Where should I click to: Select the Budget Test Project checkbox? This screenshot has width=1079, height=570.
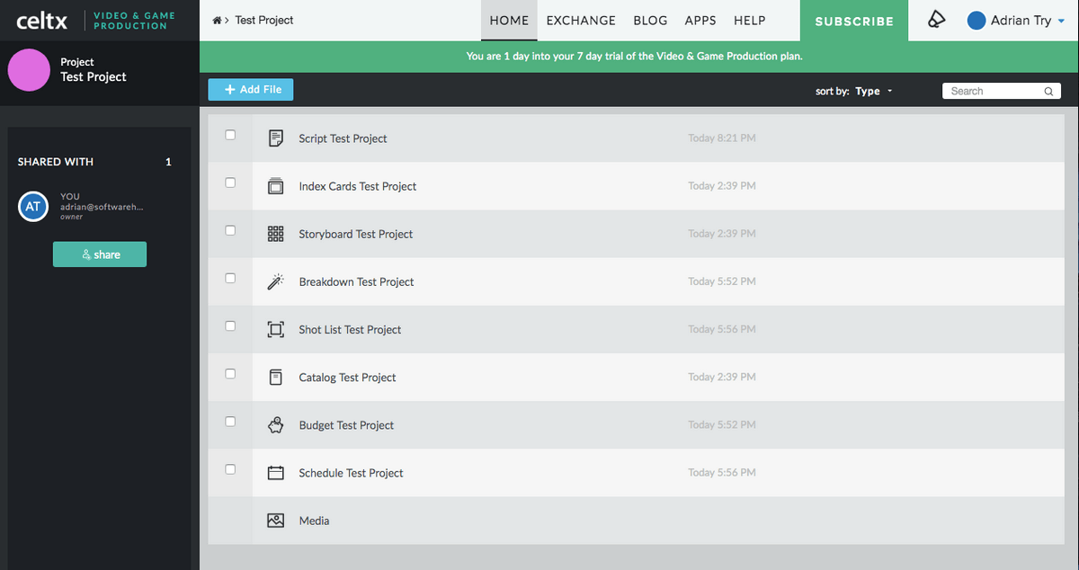coord(230,421)
